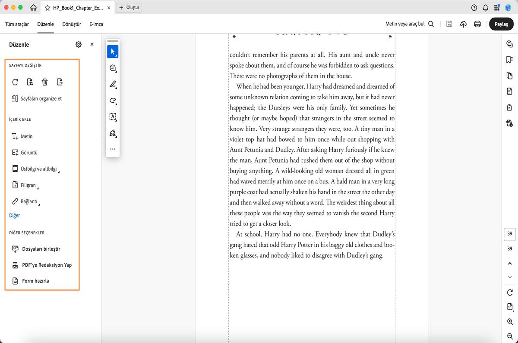Open the page thumbnails copy icon
Image resolution: width=518 pixels, height=343 pixels.
coord(510,76)
